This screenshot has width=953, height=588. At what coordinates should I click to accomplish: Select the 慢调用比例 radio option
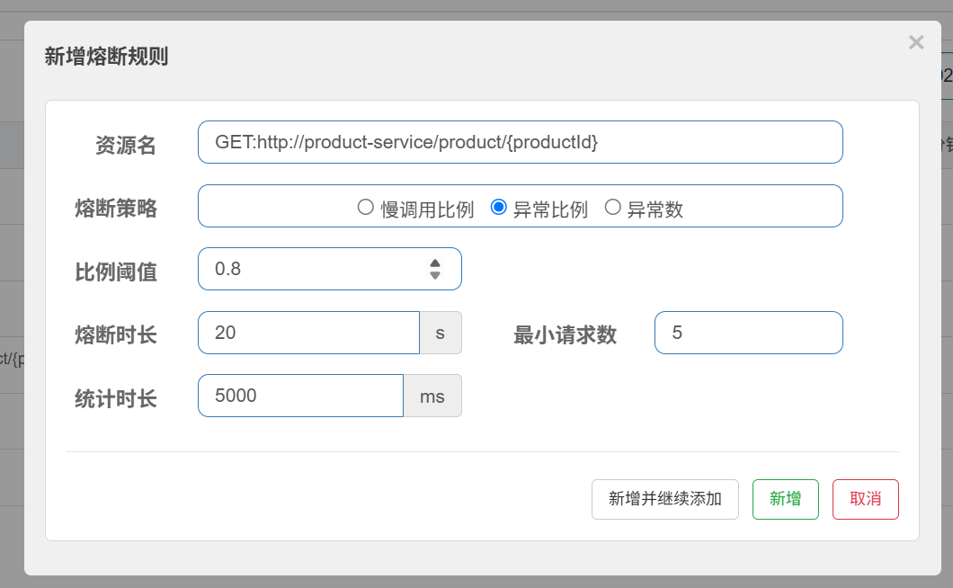click(x=366, y=208)
